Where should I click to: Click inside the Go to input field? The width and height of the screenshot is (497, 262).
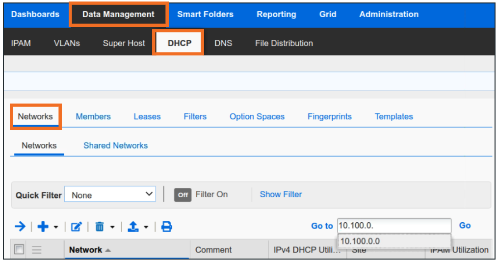[393, 226]
